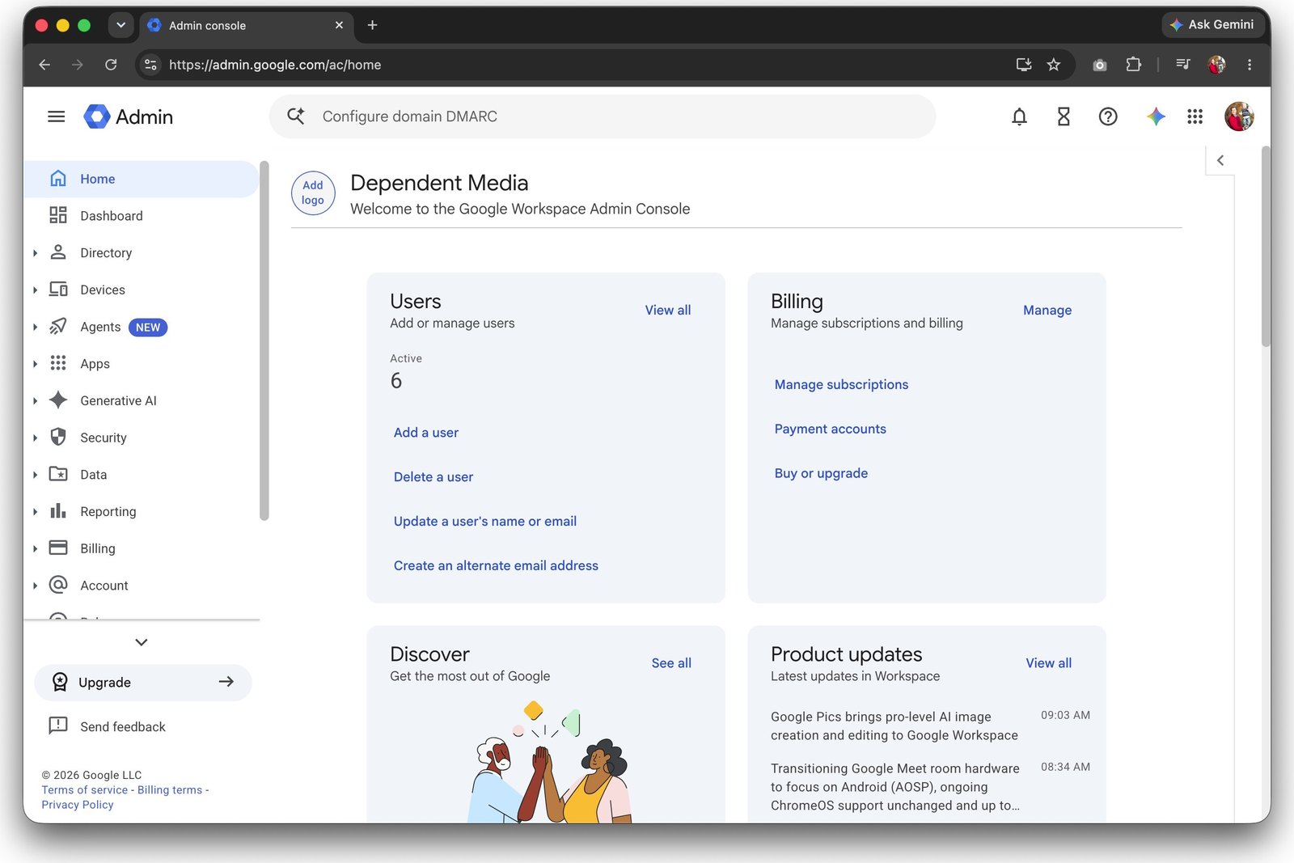Click the Add logo button

pyautogui.click(x=313, y=192)
